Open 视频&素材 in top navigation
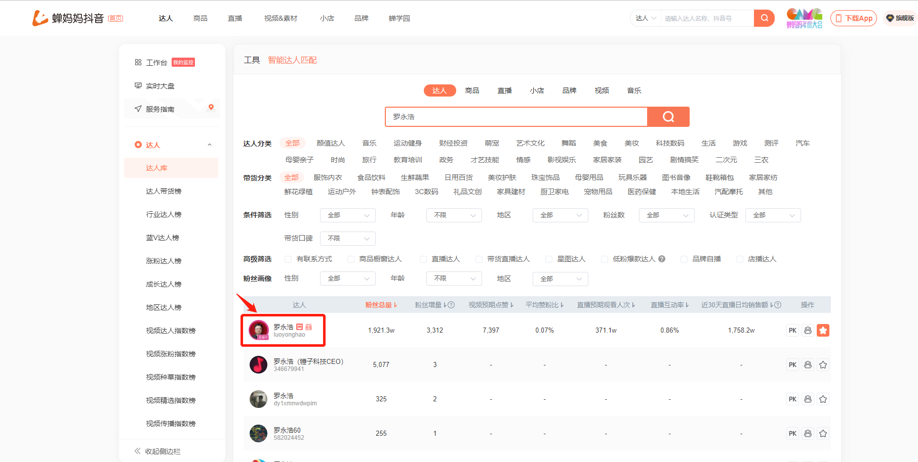This screenshot has height=462, width=918. [x=281, y=18]
